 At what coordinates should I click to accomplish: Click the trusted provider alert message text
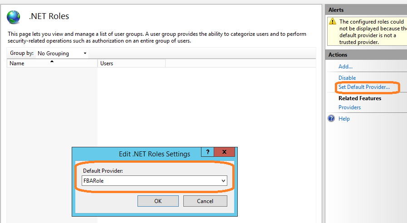pyautogui.click(x=371, y=32)
